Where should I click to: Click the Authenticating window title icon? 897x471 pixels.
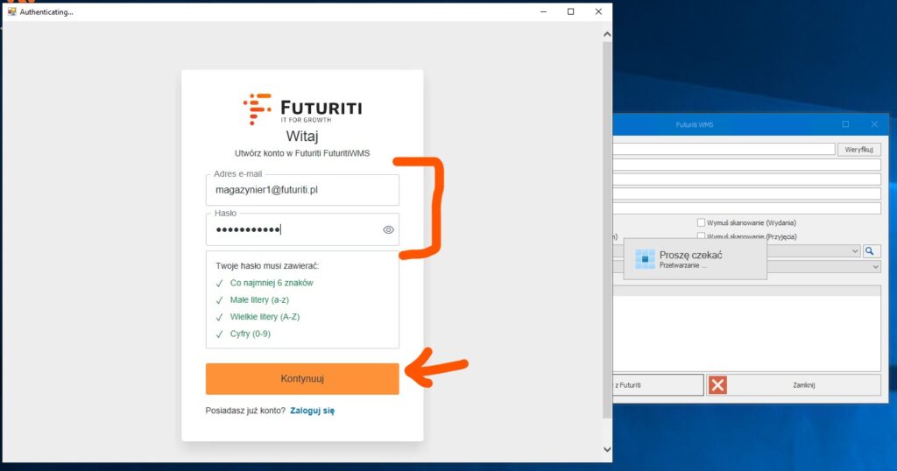pyautogui.click(x=12, y=11)
